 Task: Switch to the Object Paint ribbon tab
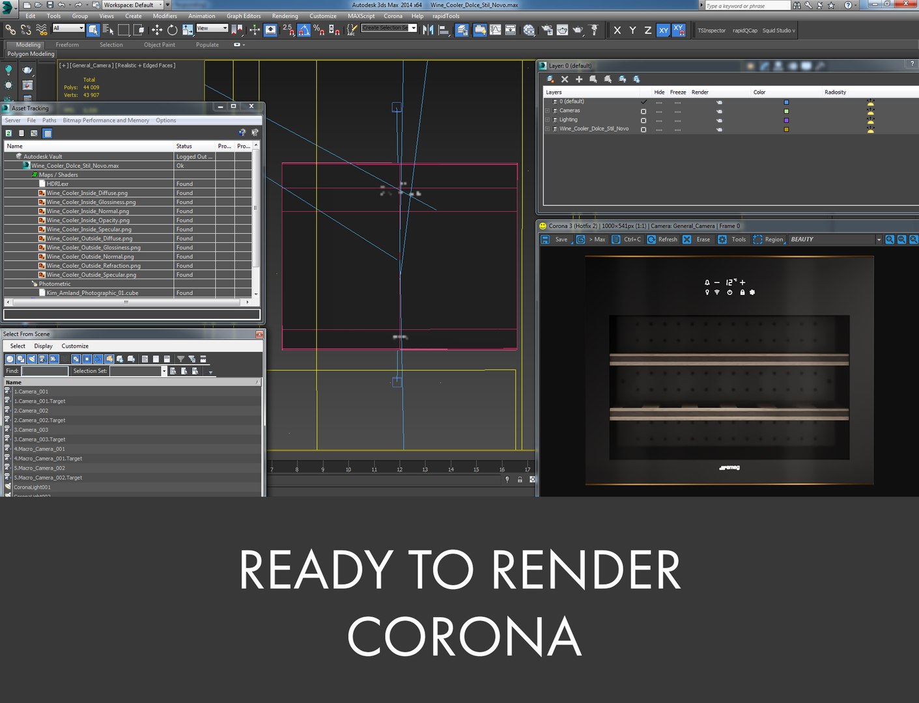point(160,45)
